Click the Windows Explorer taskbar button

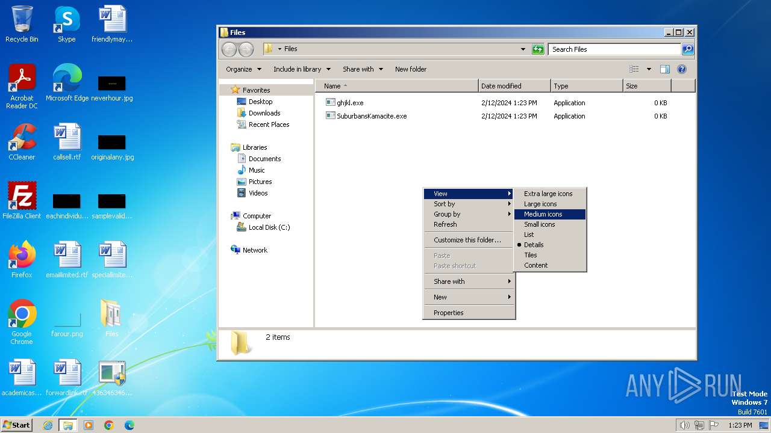(67, 425)
